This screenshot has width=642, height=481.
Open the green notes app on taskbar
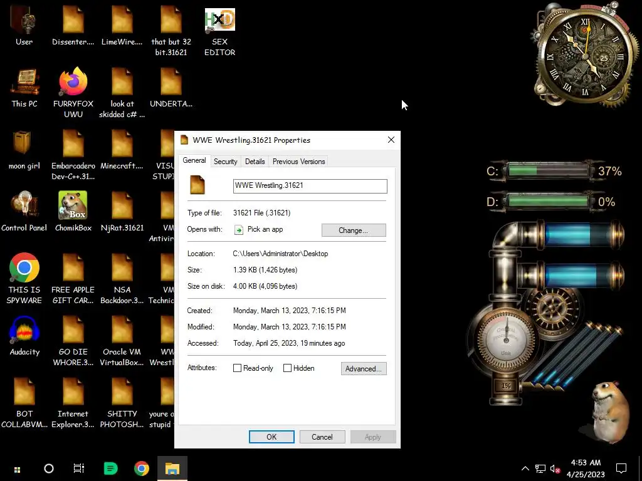coord(110,468)
